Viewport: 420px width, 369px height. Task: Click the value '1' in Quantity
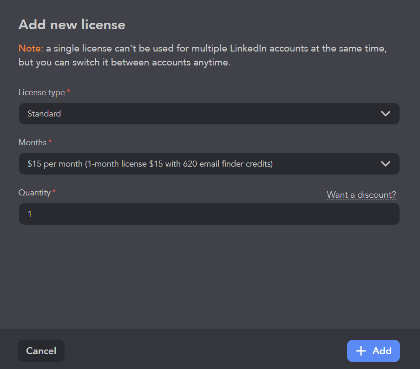pos(29,214)
